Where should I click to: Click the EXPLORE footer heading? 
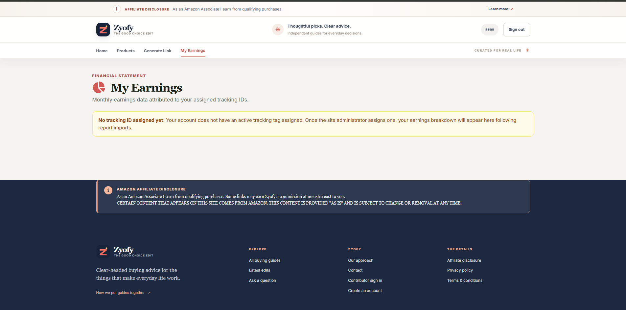tap(258, 249)
